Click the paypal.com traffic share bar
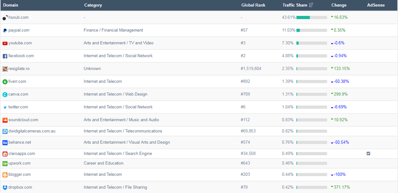Image resolution: width=398 pixels, height=193 pixels. [x=311, y=30]
